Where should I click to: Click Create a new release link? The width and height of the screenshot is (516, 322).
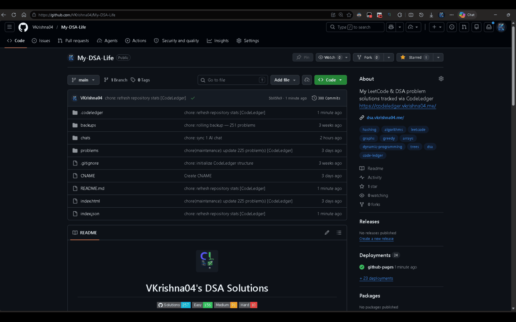click(x=377, y=239)
